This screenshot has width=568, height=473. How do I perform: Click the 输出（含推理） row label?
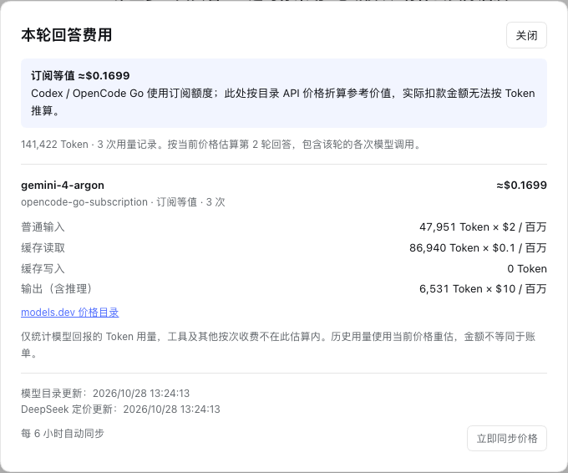click(58, 289)
